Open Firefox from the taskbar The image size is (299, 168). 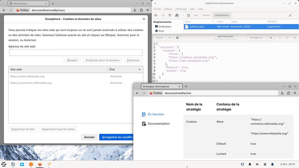coord(40,164)
